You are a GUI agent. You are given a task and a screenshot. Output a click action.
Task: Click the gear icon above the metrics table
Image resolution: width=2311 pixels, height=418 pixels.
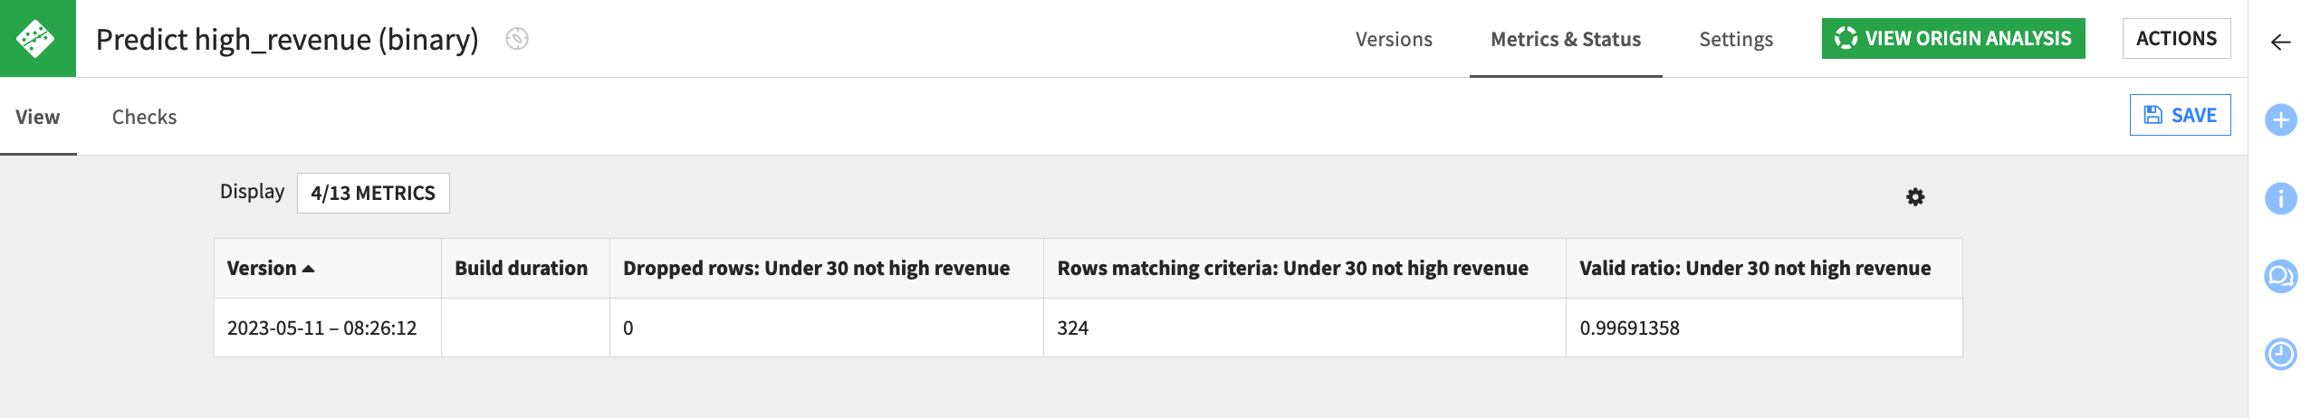[x=1915, y=197]
